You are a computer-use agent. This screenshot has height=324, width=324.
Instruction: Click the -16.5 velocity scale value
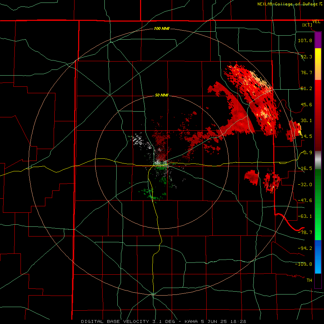point(305,168)
